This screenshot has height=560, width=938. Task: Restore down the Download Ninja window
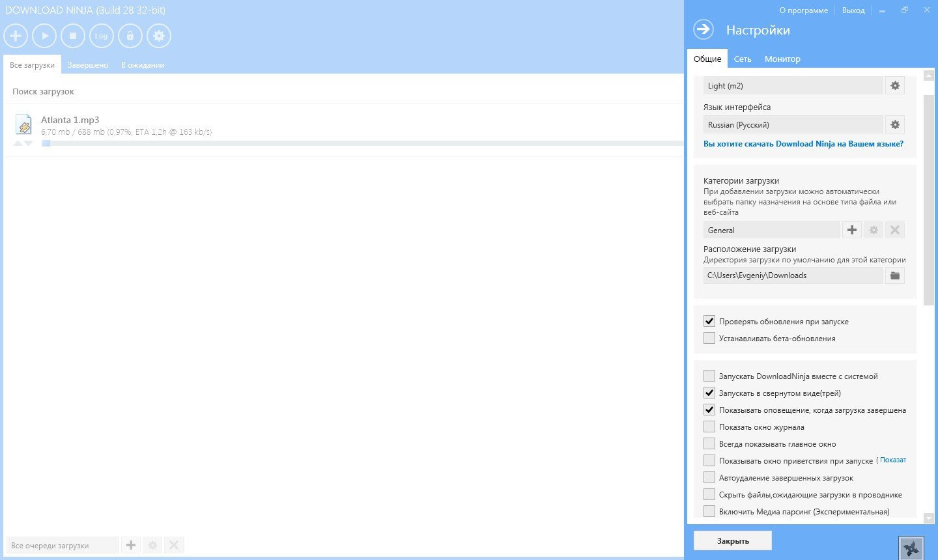[x=905, y=10]
